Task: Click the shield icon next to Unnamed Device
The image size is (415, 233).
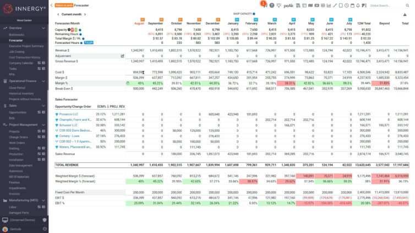Action: (x=45, y=220)
